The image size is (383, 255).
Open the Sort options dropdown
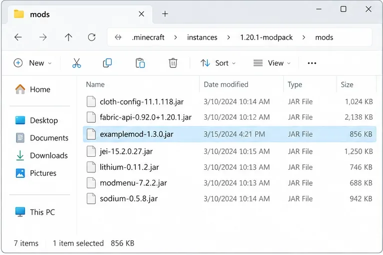pos(218,63)
